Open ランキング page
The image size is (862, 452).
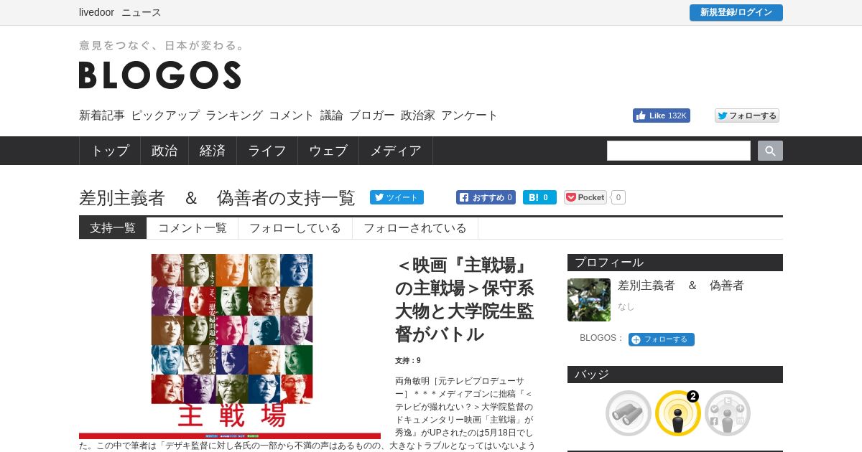(234, 116)
